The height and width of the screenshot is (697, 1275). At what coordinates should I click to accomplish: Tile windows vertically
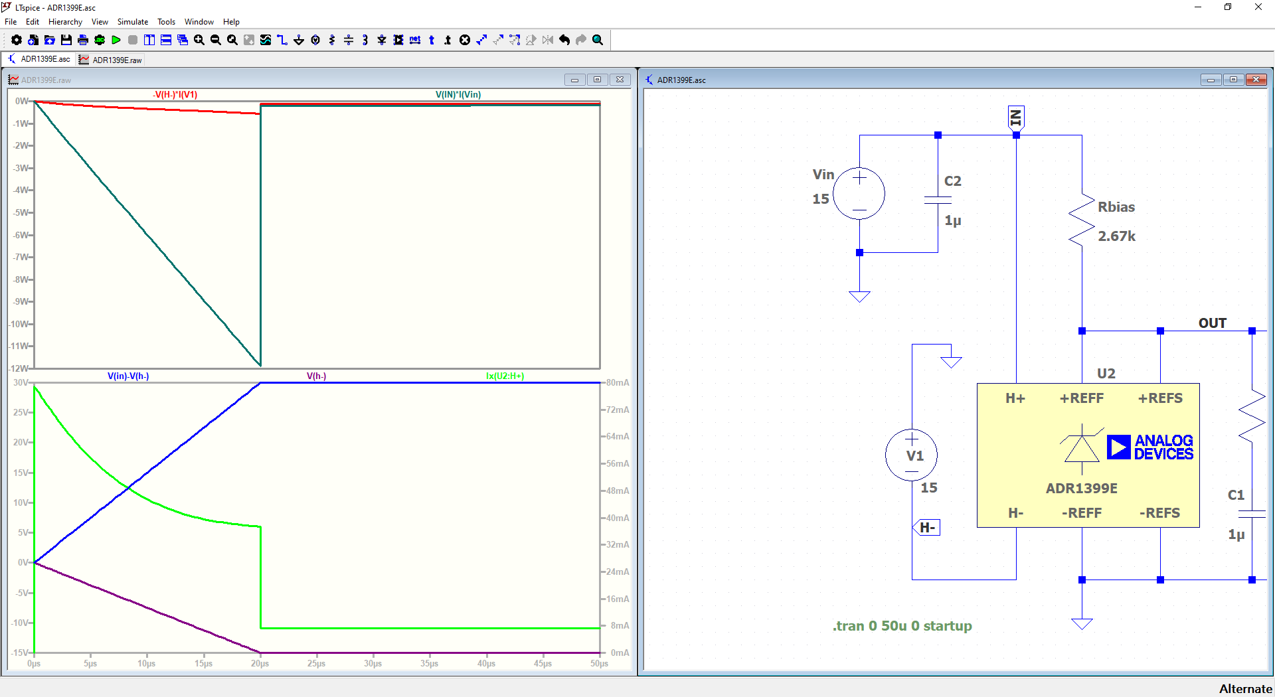[149, 40]
